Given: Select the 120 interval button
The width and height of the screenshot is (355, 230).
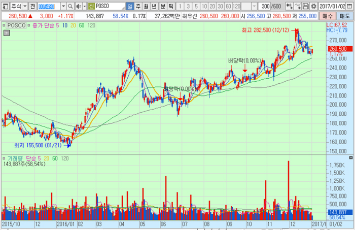Looking at the screenshot, I should pos(236,6).
